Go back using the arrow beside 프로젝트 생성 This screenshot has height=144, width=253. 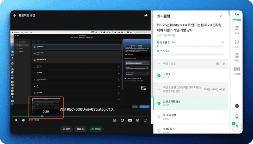(x=15, y=15)
